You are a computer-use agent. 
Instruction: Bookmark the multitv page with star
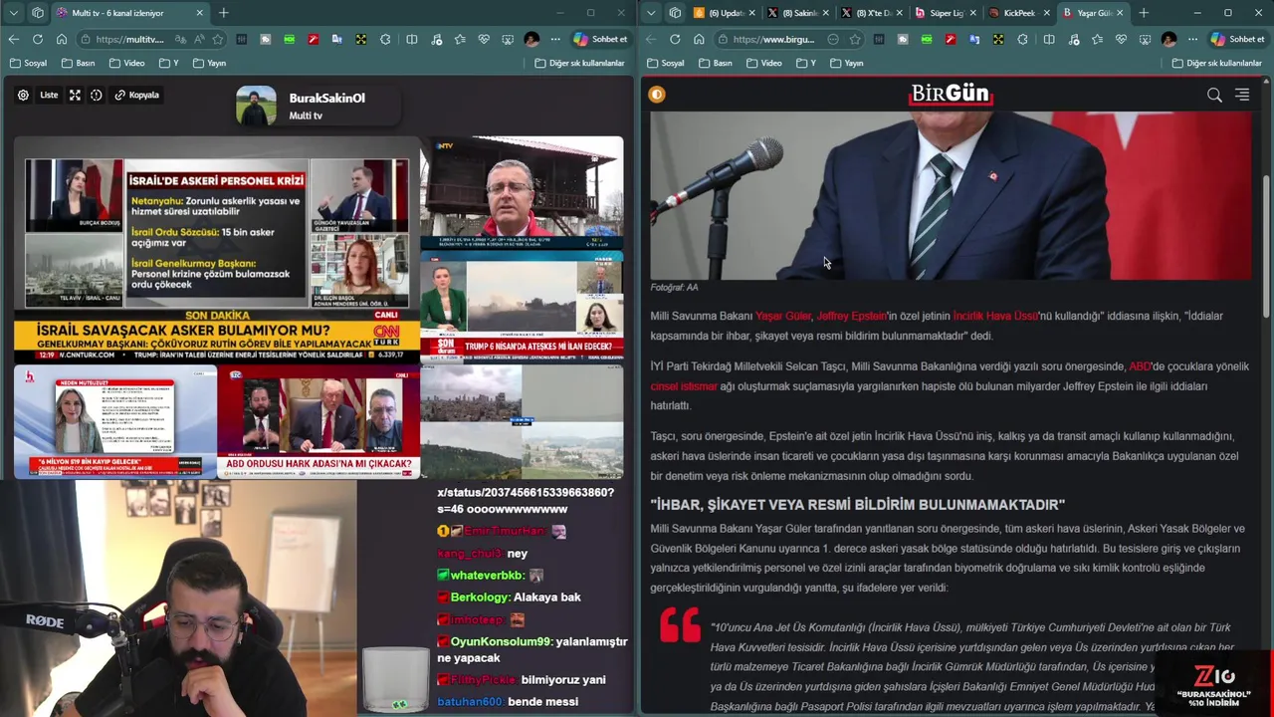click(x=217, y=39)
